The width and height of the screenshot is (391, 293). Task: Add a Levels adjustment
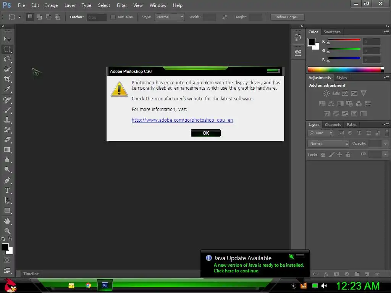pyautogui.click(x=336, y=93)
